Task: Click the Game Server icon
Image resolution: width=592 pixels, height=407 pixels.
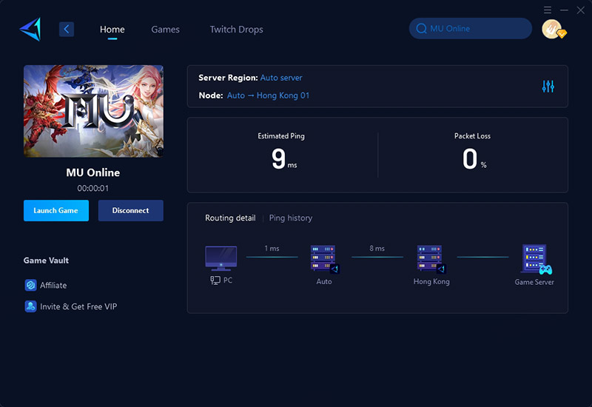Action: [x=536, y=259]
